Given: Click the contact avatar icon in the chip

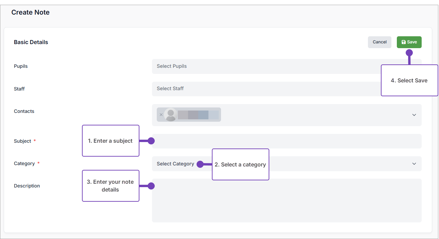Looking at the screenshot, I should click(171, 115).
